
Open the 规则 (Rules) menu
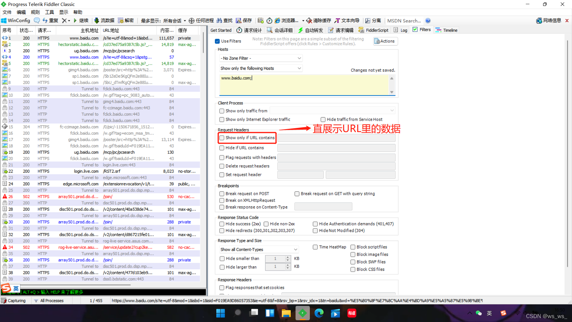tap(35, 12)
